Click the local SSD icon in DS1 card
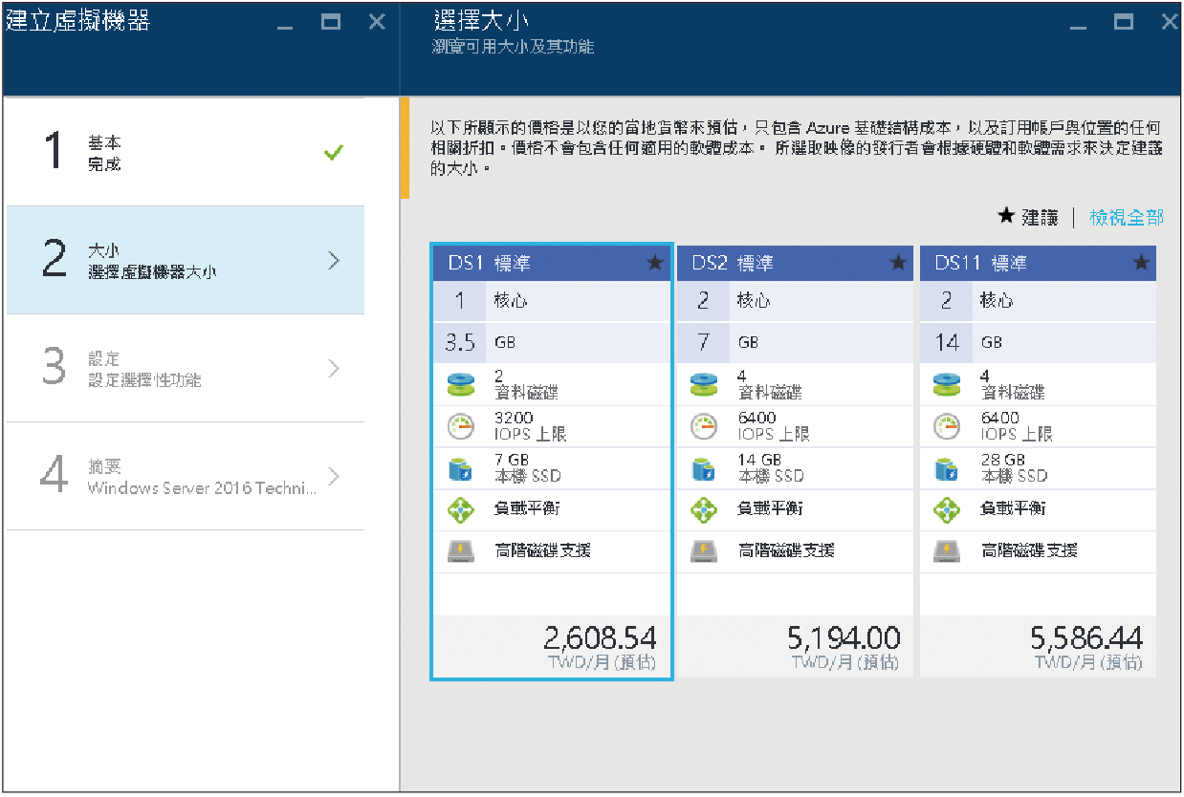 click(461, 468)
